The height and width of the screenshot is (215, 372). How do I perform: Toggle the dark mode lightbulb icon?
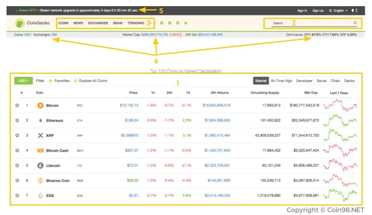pos(352,10)
